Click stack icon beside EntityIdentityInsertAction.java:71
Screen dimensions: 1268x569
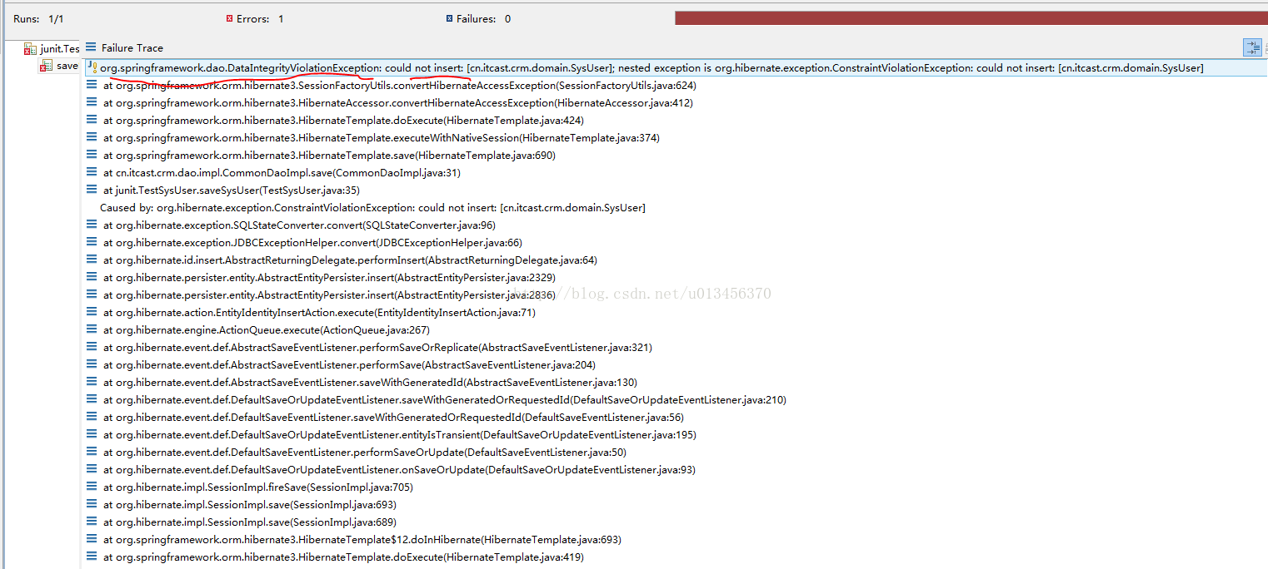(92, 312)
